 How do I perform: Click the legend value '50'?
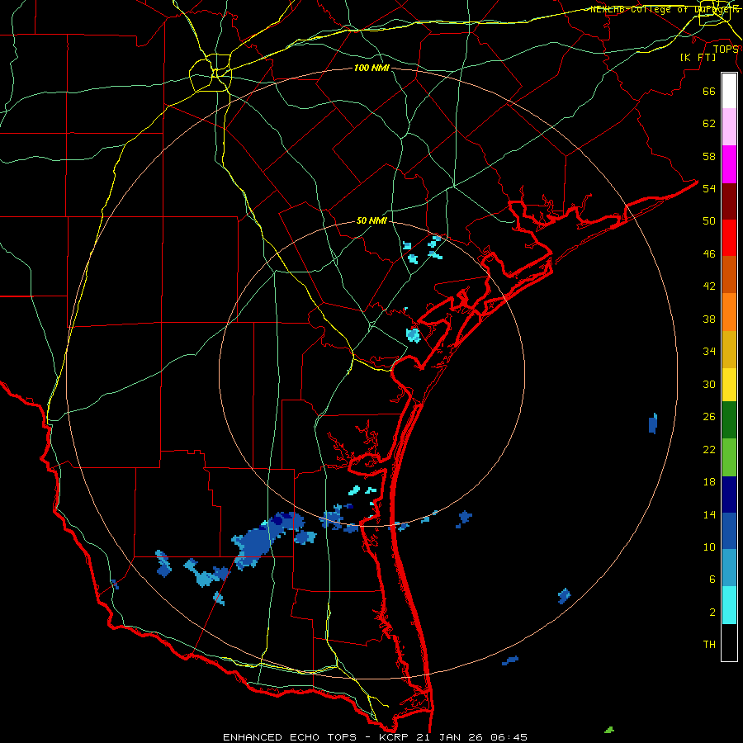709,220
